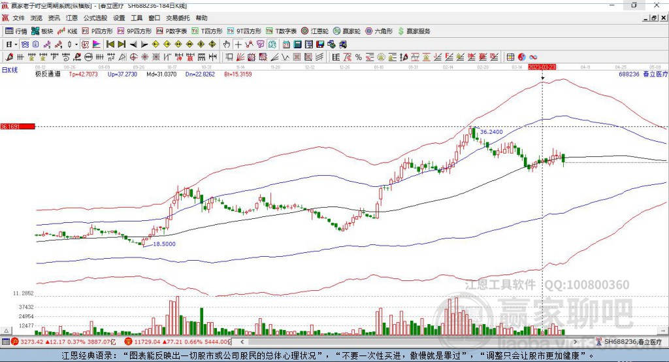Open the 行情 quotes view
Screen dimensions: 669x362
coord(16,31)
